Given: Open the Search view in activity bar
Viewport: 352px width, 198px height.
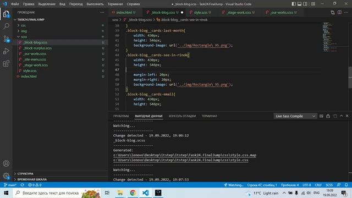Looking at the screenshot, I should (6, 26).
